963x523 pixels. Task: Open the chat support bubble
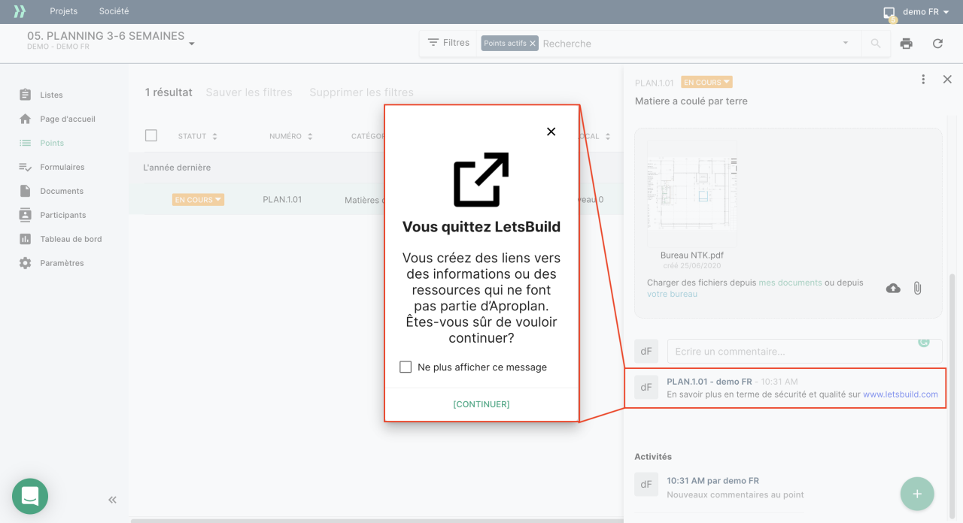point(30,496)
